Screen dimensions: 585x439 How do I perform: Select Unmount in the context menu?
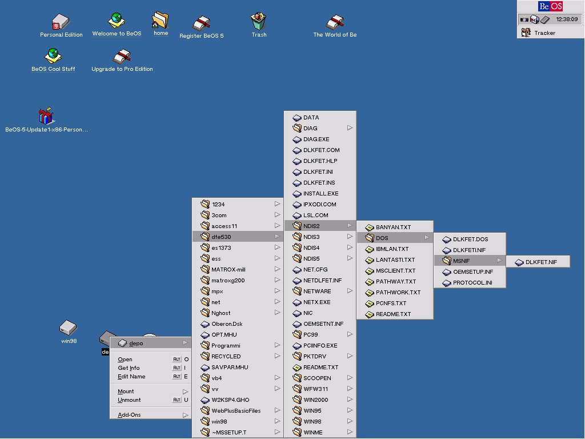129,400
